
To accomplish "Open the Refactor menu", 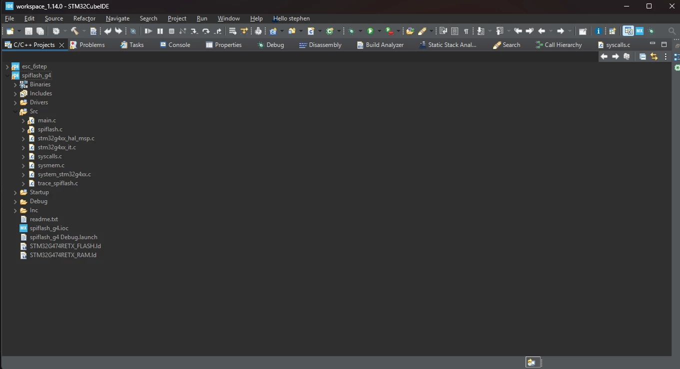I will [84, 18].
